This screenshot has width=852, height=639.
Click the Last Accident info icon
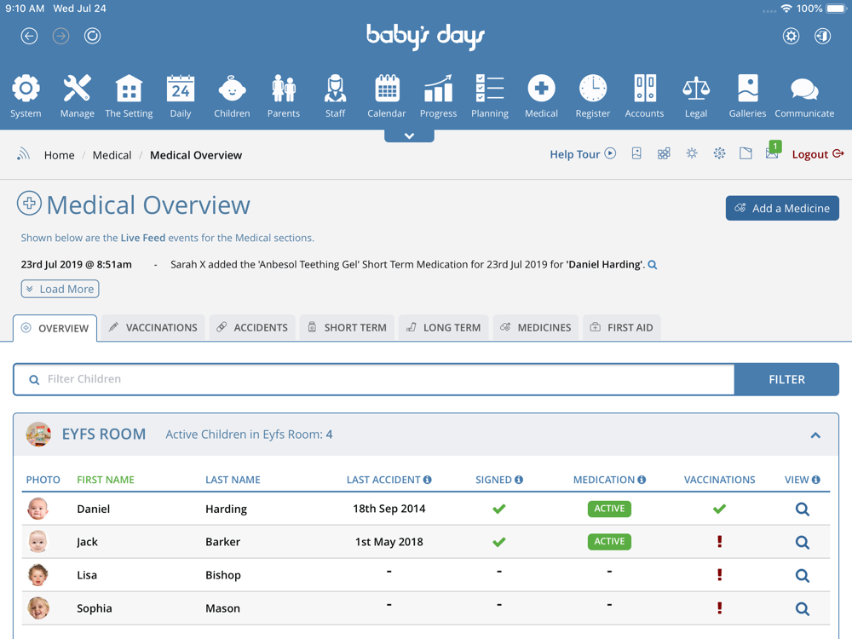coord(427,480)
